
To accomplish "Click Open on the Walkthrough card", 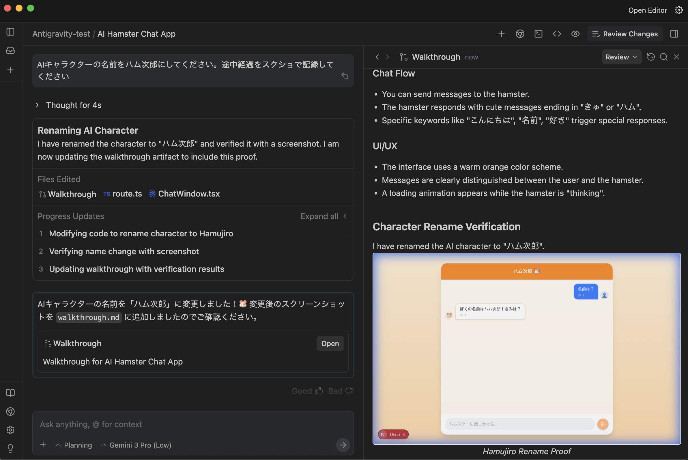I will coord(330,343).
